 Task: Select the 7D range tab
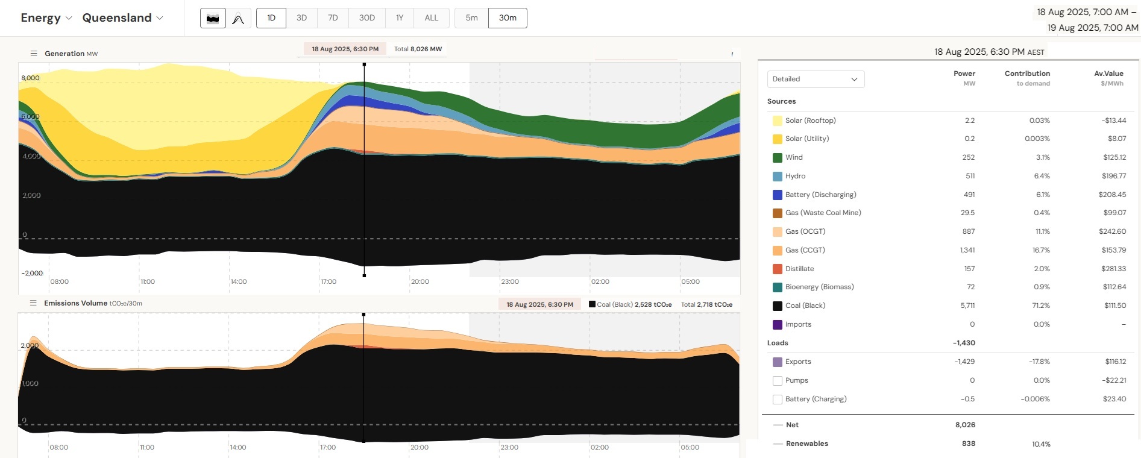point(333,18)
